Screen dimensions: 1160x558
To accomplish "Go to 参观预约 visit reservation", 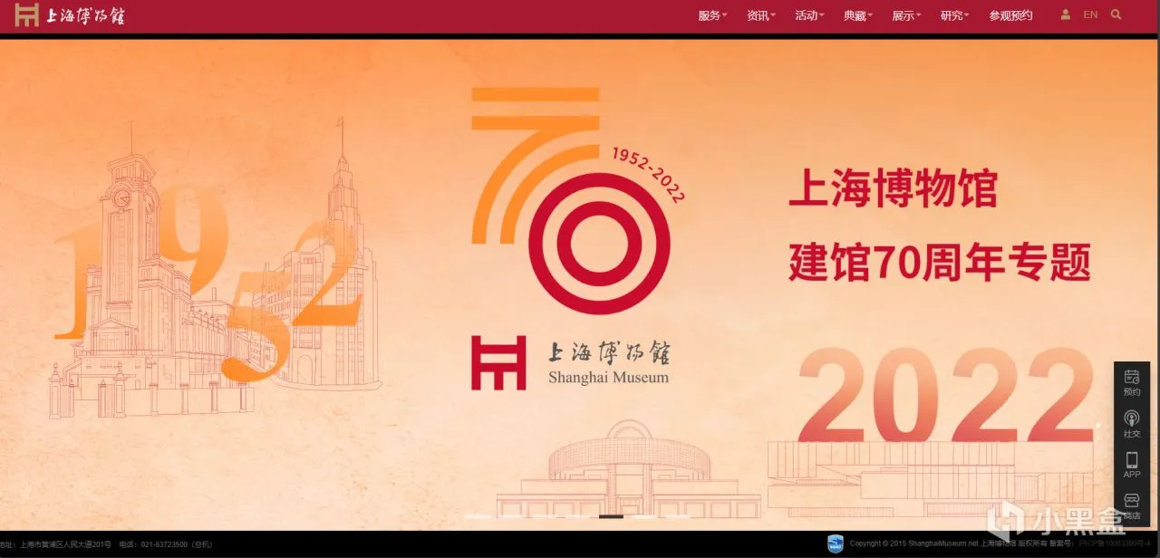I will [1010, 15].
